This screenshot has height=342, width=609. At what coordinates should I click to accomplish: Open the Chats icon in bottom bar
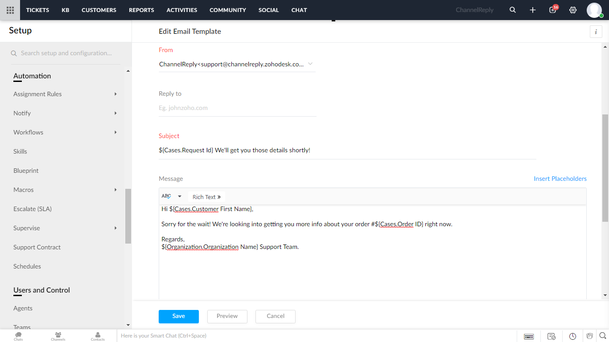tap(18, 336)
